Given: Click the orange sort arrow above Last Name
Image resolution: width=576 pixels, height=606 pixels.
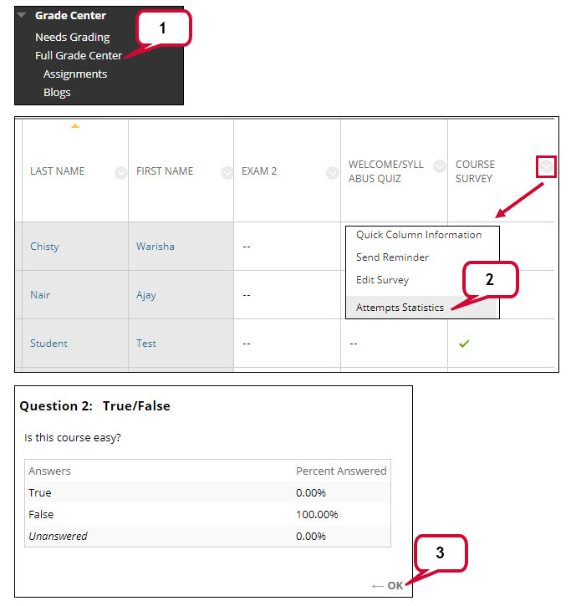Looking at the screenshot, I should 75,126.
